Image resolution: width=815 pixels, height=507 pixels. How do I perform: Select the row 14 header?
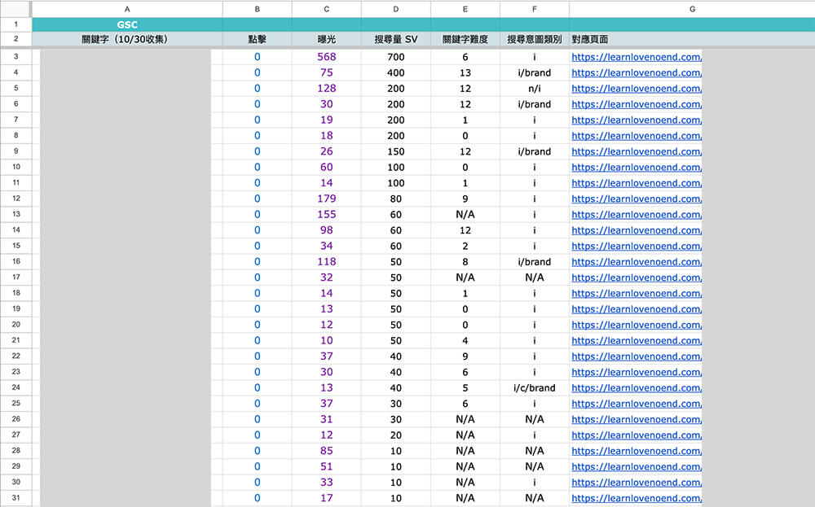point(15,229)
